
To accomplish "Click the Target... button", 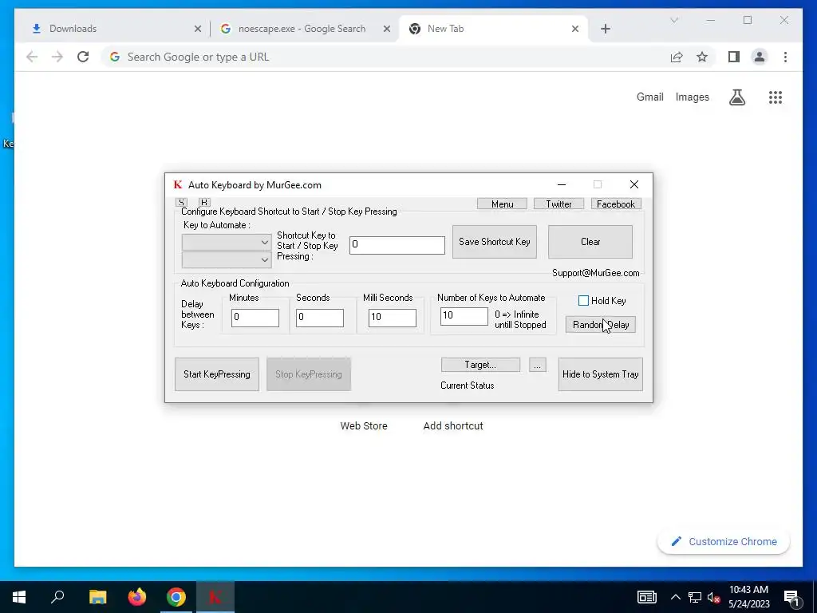I will point(480,365).
